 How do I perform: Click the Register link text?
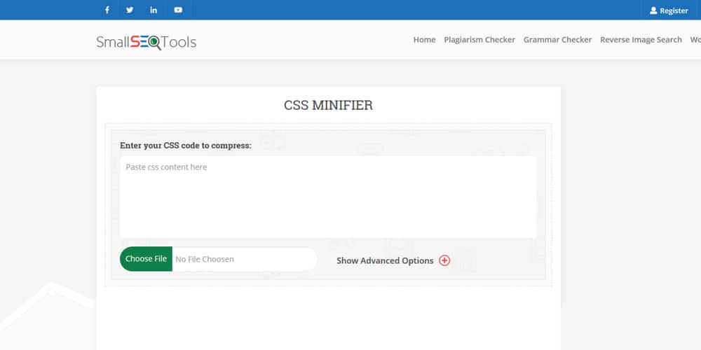(x=674, y=10)
